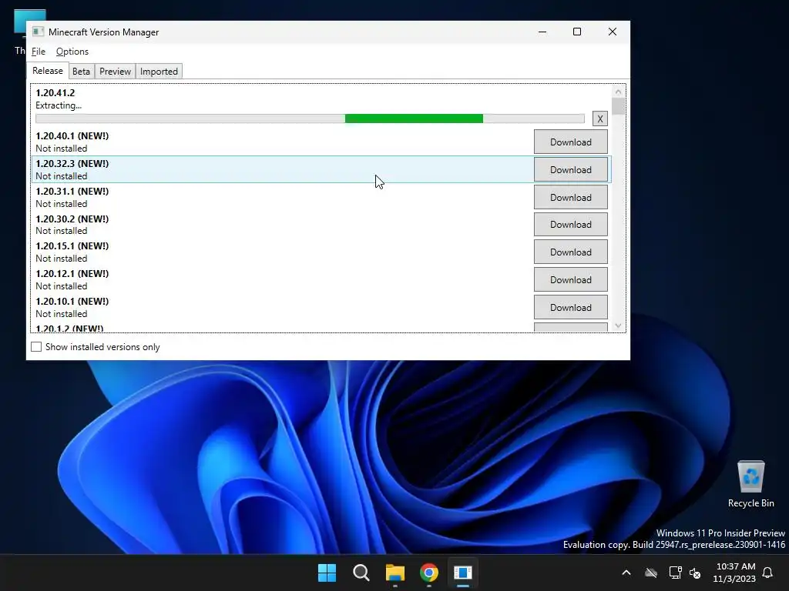The image size is (789, 591).
Task: Click the version list scroll up arrow
Action: click(619, 92)
